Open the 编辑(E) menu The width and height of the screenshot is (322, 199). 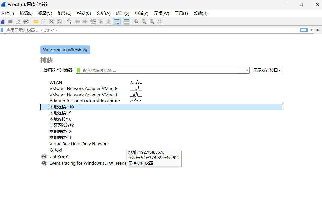26,13
